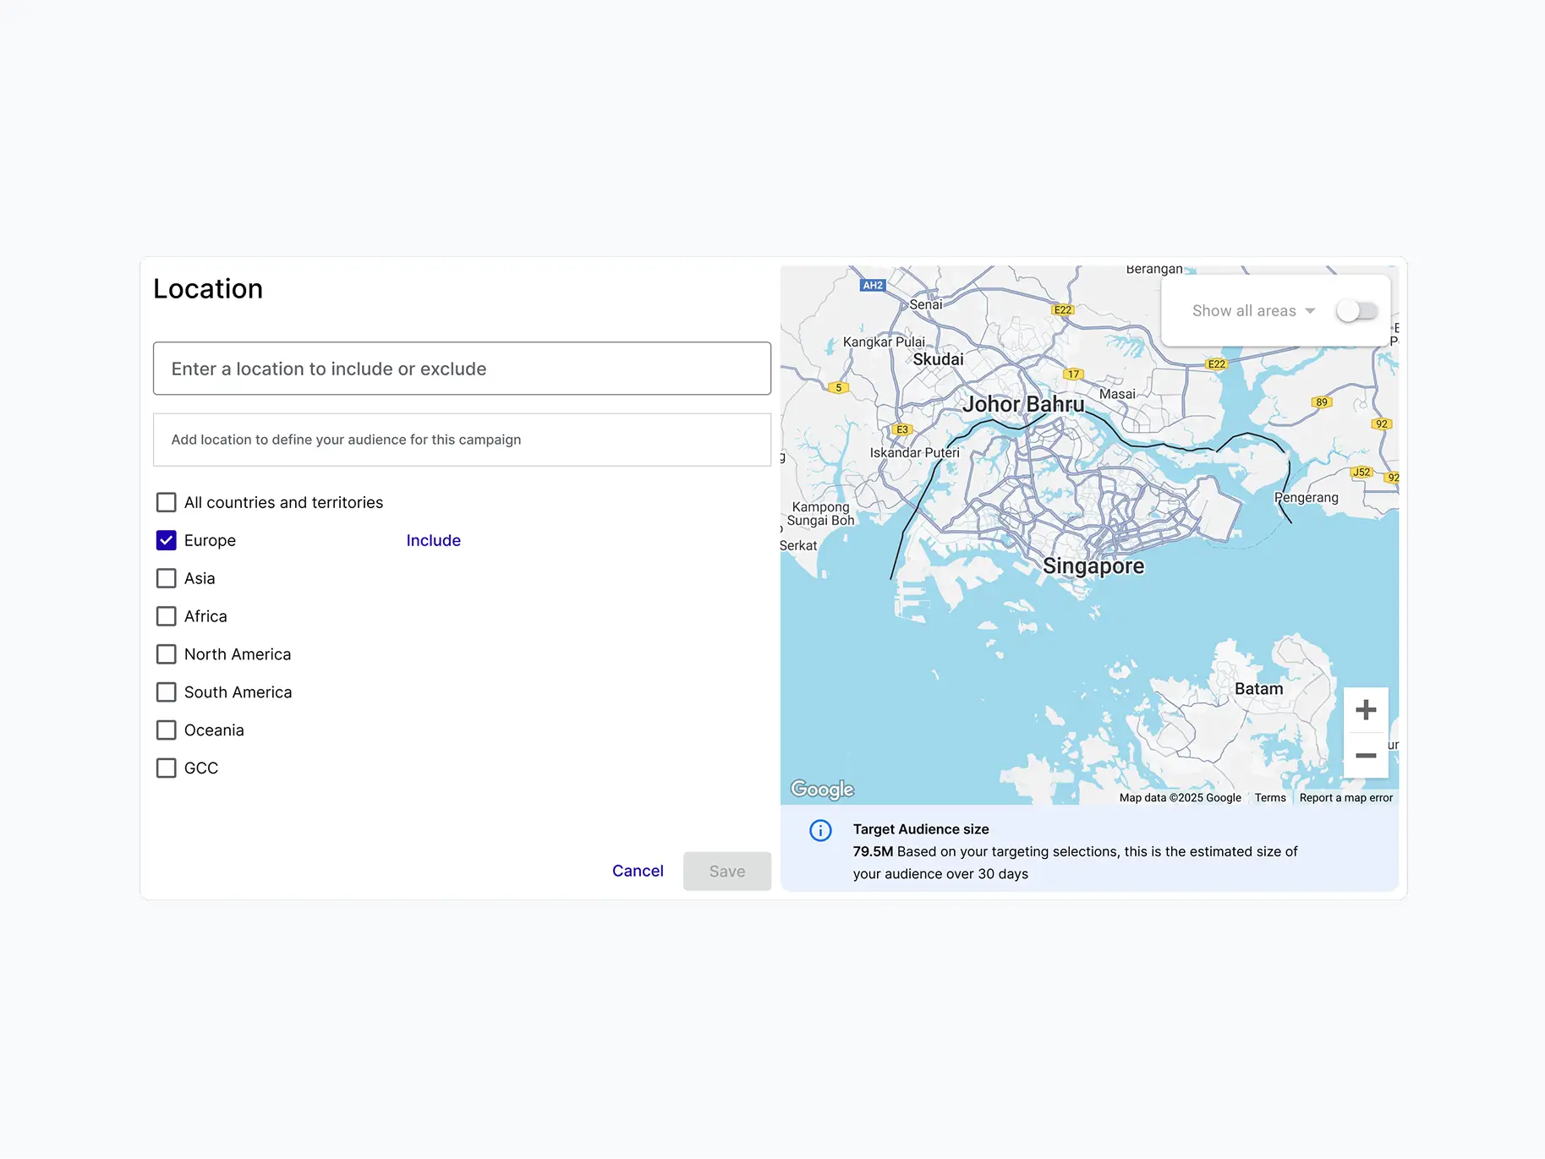Open the Show all areas dropdown
The width and height of the screenshot is (1545, 1159).
coord(1253,311)
